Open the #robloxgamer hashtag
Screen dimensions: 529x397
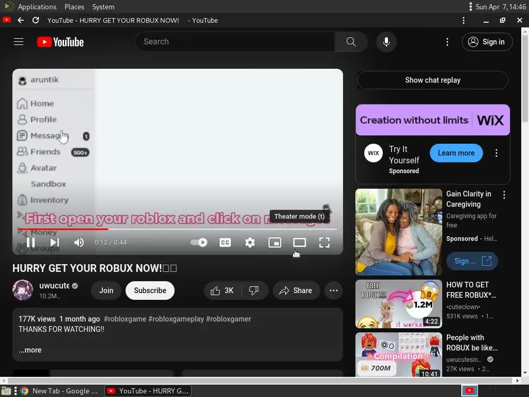[x=228, y=319]
